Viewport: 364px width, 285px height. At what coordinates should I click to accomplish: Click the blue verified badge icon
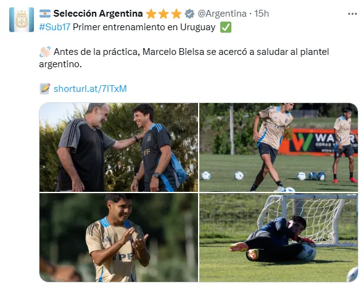coord(189,14)
